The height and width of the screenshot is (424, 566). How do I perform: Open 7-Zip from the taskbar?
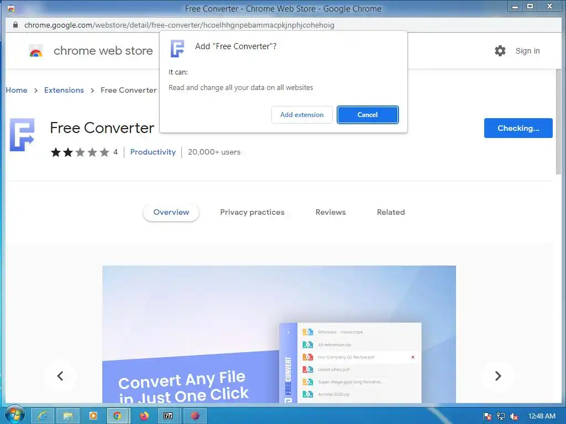click(x=168, y=416)
